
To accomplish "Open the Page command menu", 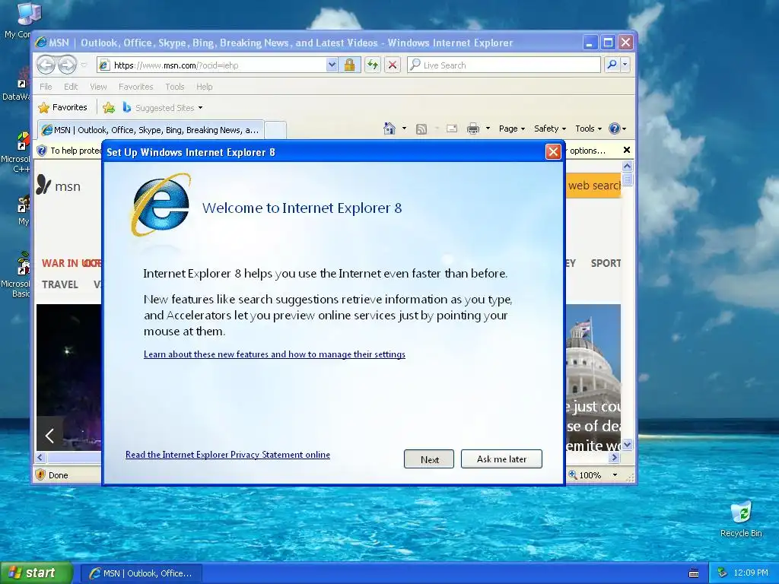I will pos(512,129).
